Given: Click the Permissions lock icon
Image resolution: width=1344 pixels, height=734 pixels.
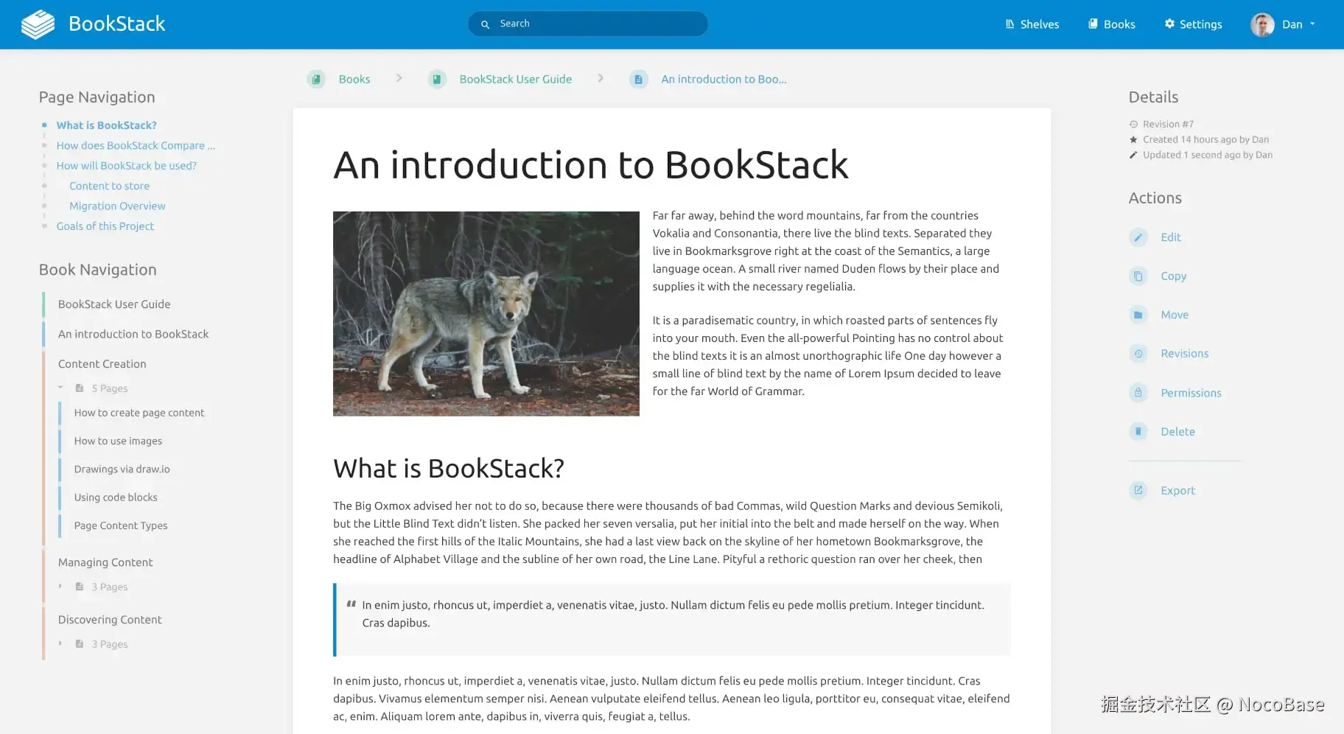Looking at the screenshot, I should [1139, 392].
